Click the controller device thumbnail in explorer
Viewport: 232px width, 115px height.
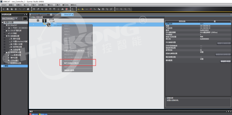25,19
